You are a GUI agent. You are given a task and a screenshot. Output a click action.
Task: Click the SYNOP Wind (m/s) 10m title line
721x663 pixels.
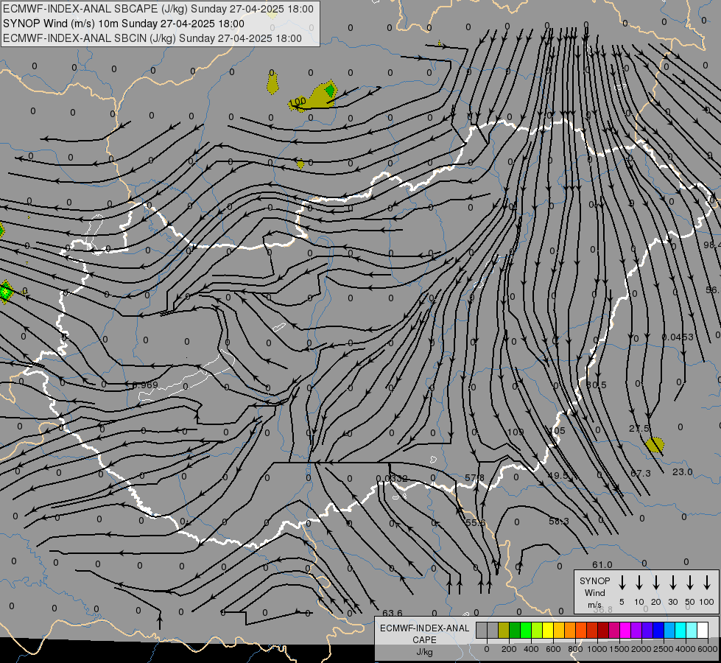[124, 24]
